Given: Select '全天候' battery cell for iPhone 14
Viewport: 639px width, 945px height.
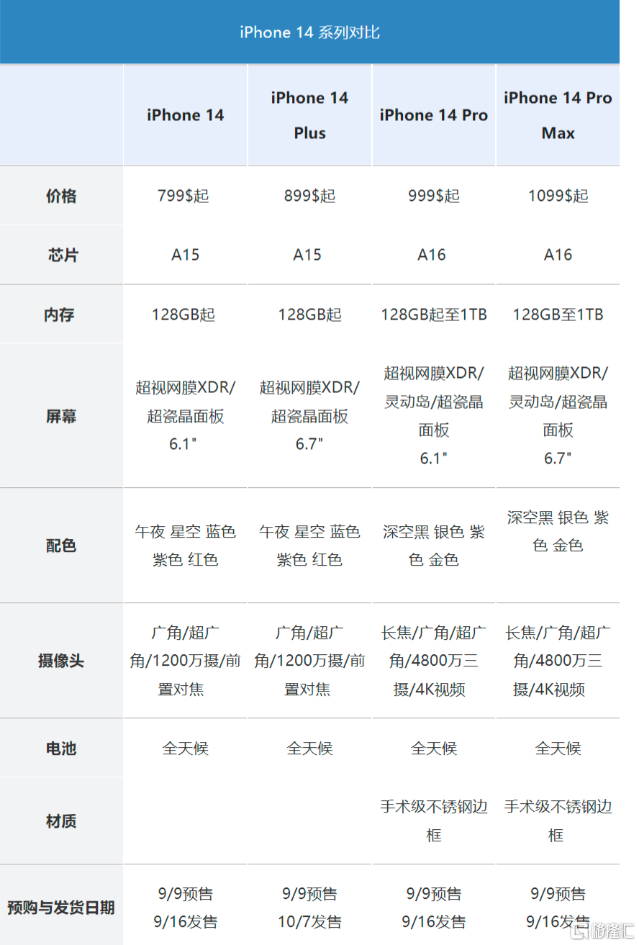Looking at the screenshot, I should coord(186,749).
